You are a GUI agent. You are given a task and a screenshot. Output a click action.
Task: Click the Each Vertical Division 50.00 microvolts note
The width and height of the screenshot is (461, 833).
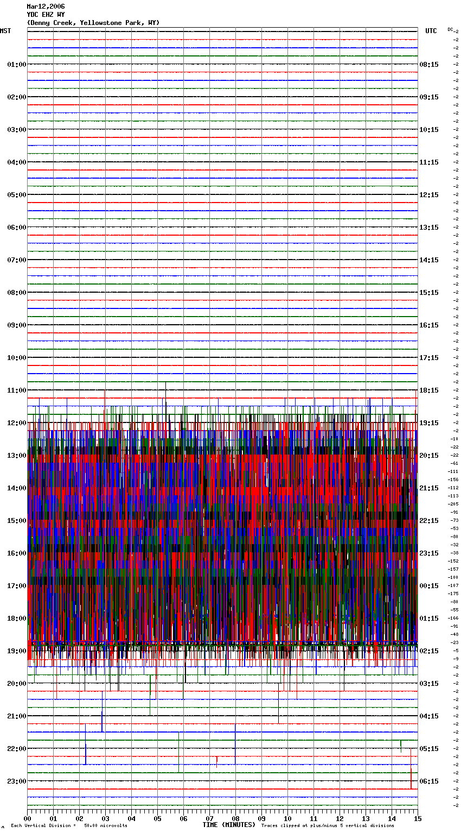(69, 826)
